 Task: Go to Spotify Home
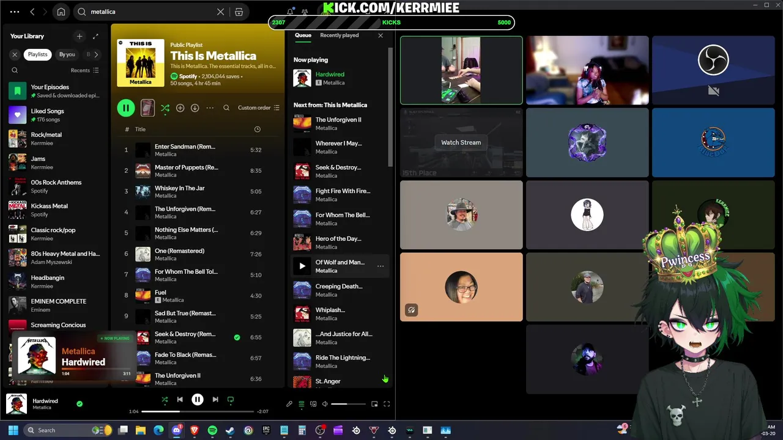coord(61,12)
